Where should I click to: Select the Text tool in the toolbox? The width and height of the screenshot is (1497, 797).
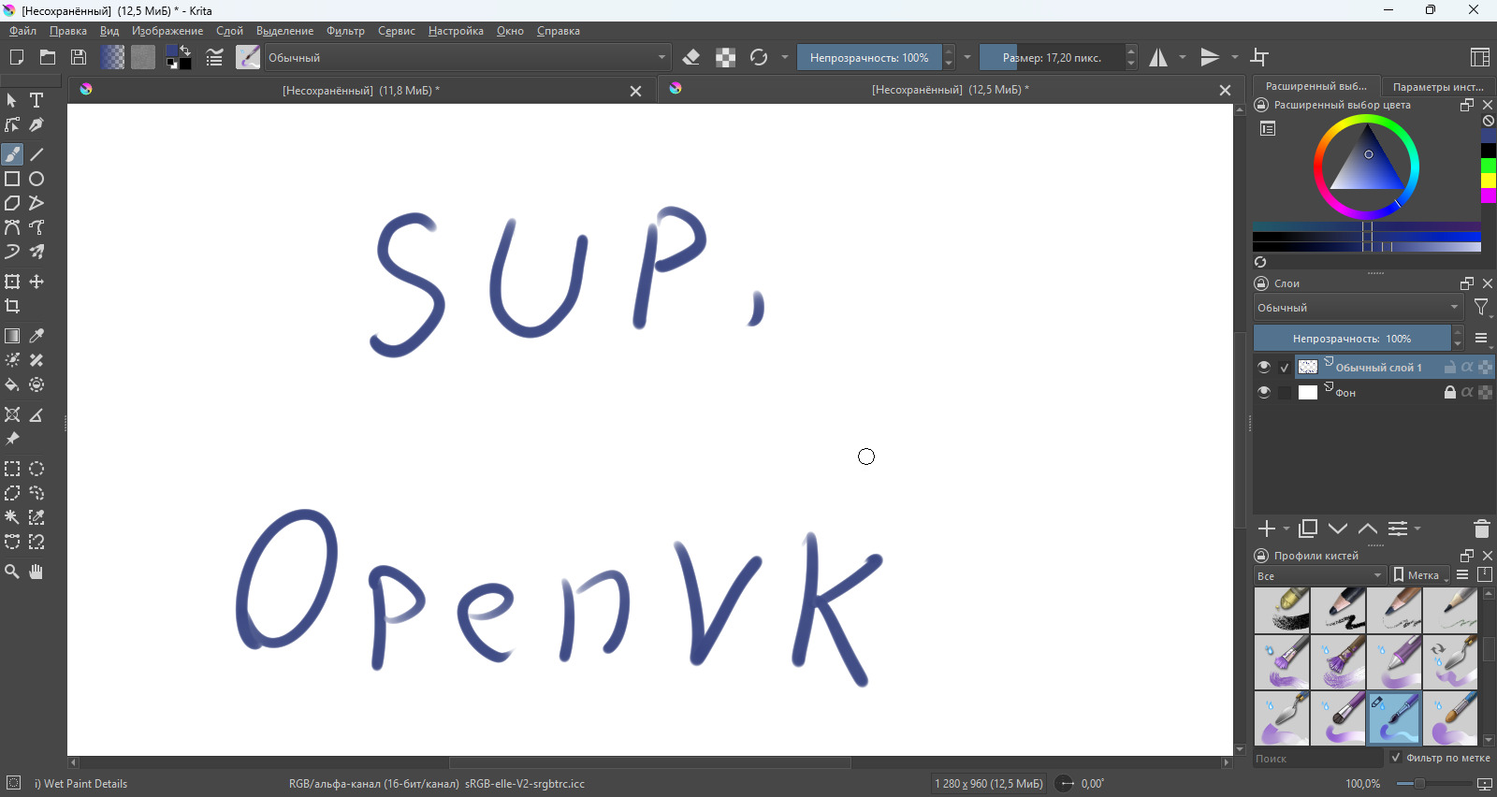[x=36, y=100]
